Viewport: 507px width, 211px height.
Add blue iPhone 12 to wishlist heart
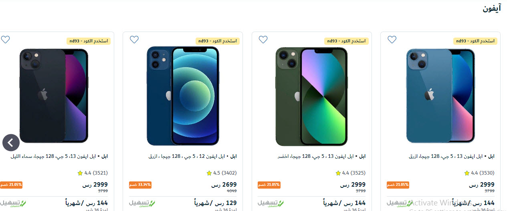[x=134, y=40]
